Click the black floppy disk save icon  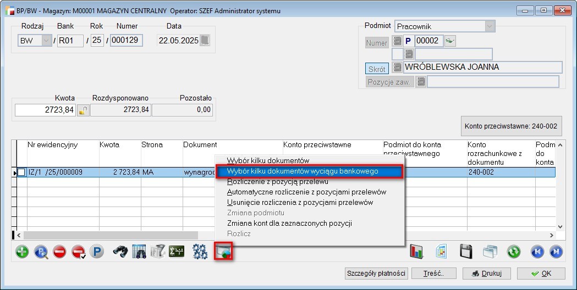(x=466, y=252)
